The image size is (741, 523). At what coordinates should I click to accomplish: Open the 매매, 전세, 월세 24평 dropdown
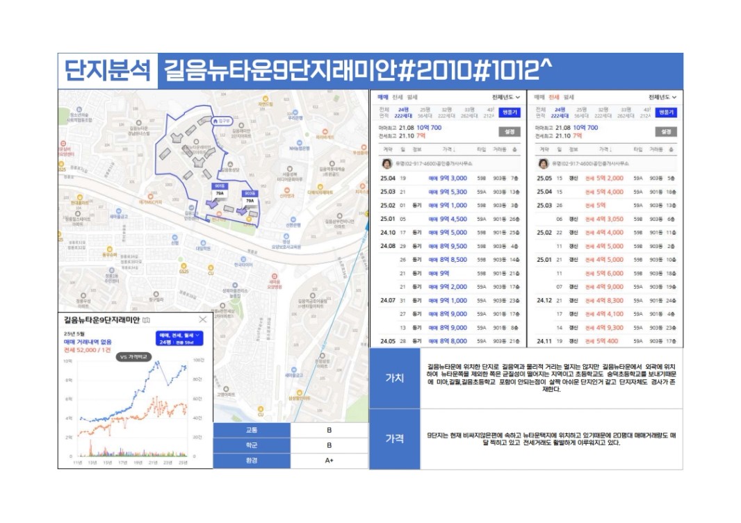tap(179, 338)
